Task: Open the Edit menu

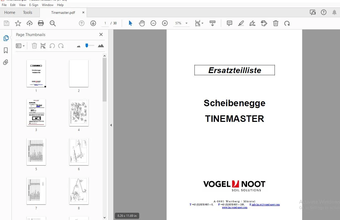Action: (13, 5)
